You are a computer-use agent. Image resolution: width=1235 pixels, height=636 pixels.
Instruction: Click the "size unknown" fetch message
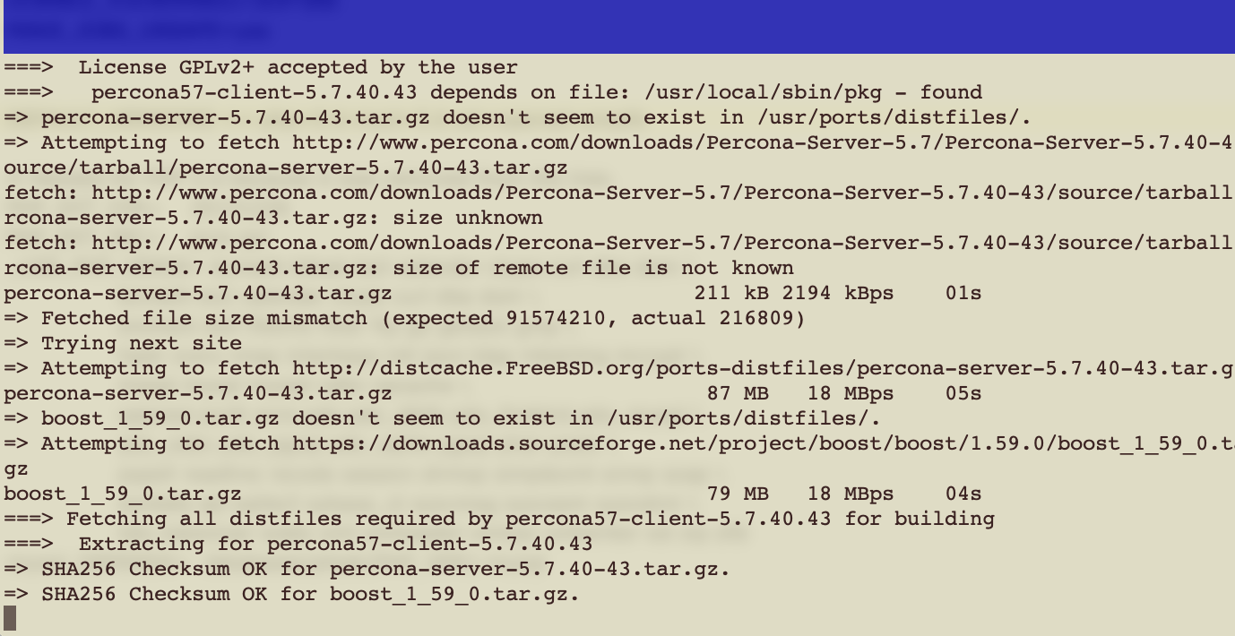(498, 218)
